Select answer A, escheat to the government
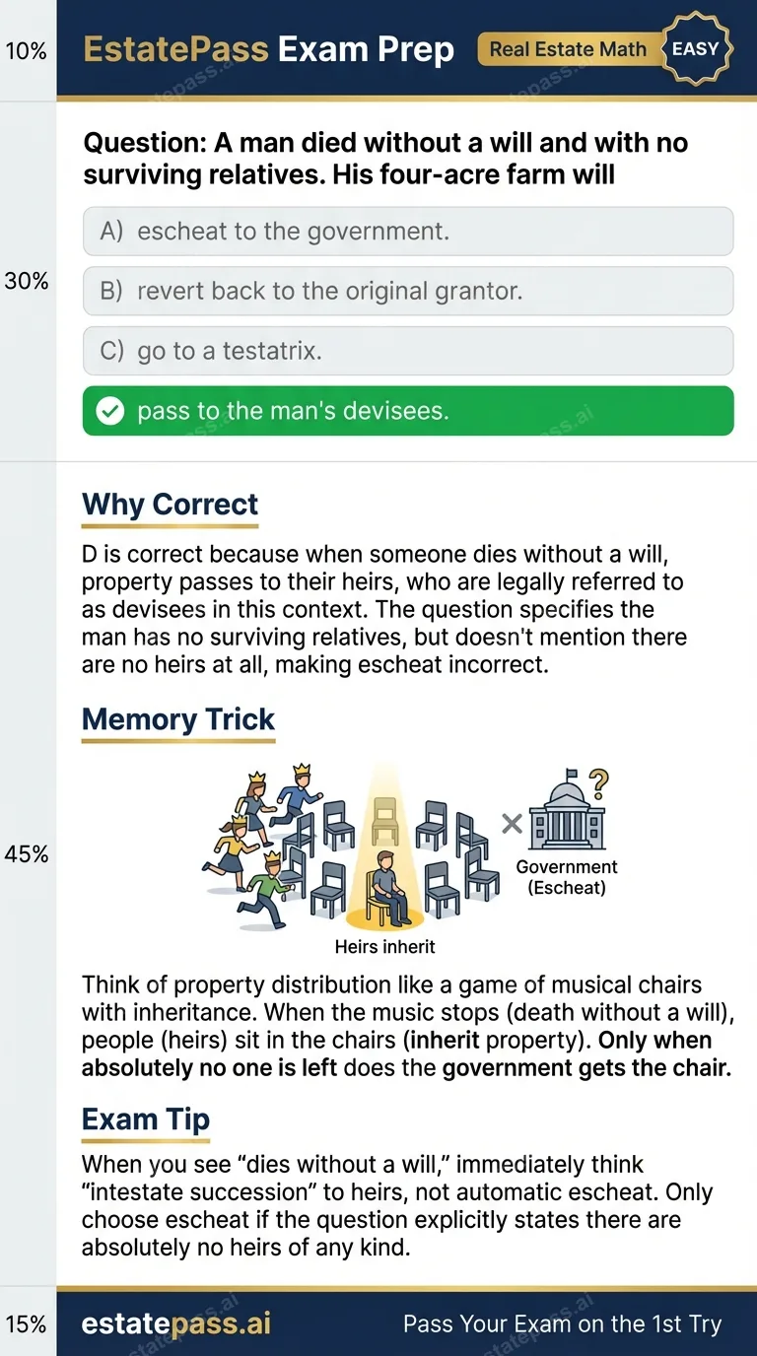The width and height of the screenshot is (757, 1356). 408,232
